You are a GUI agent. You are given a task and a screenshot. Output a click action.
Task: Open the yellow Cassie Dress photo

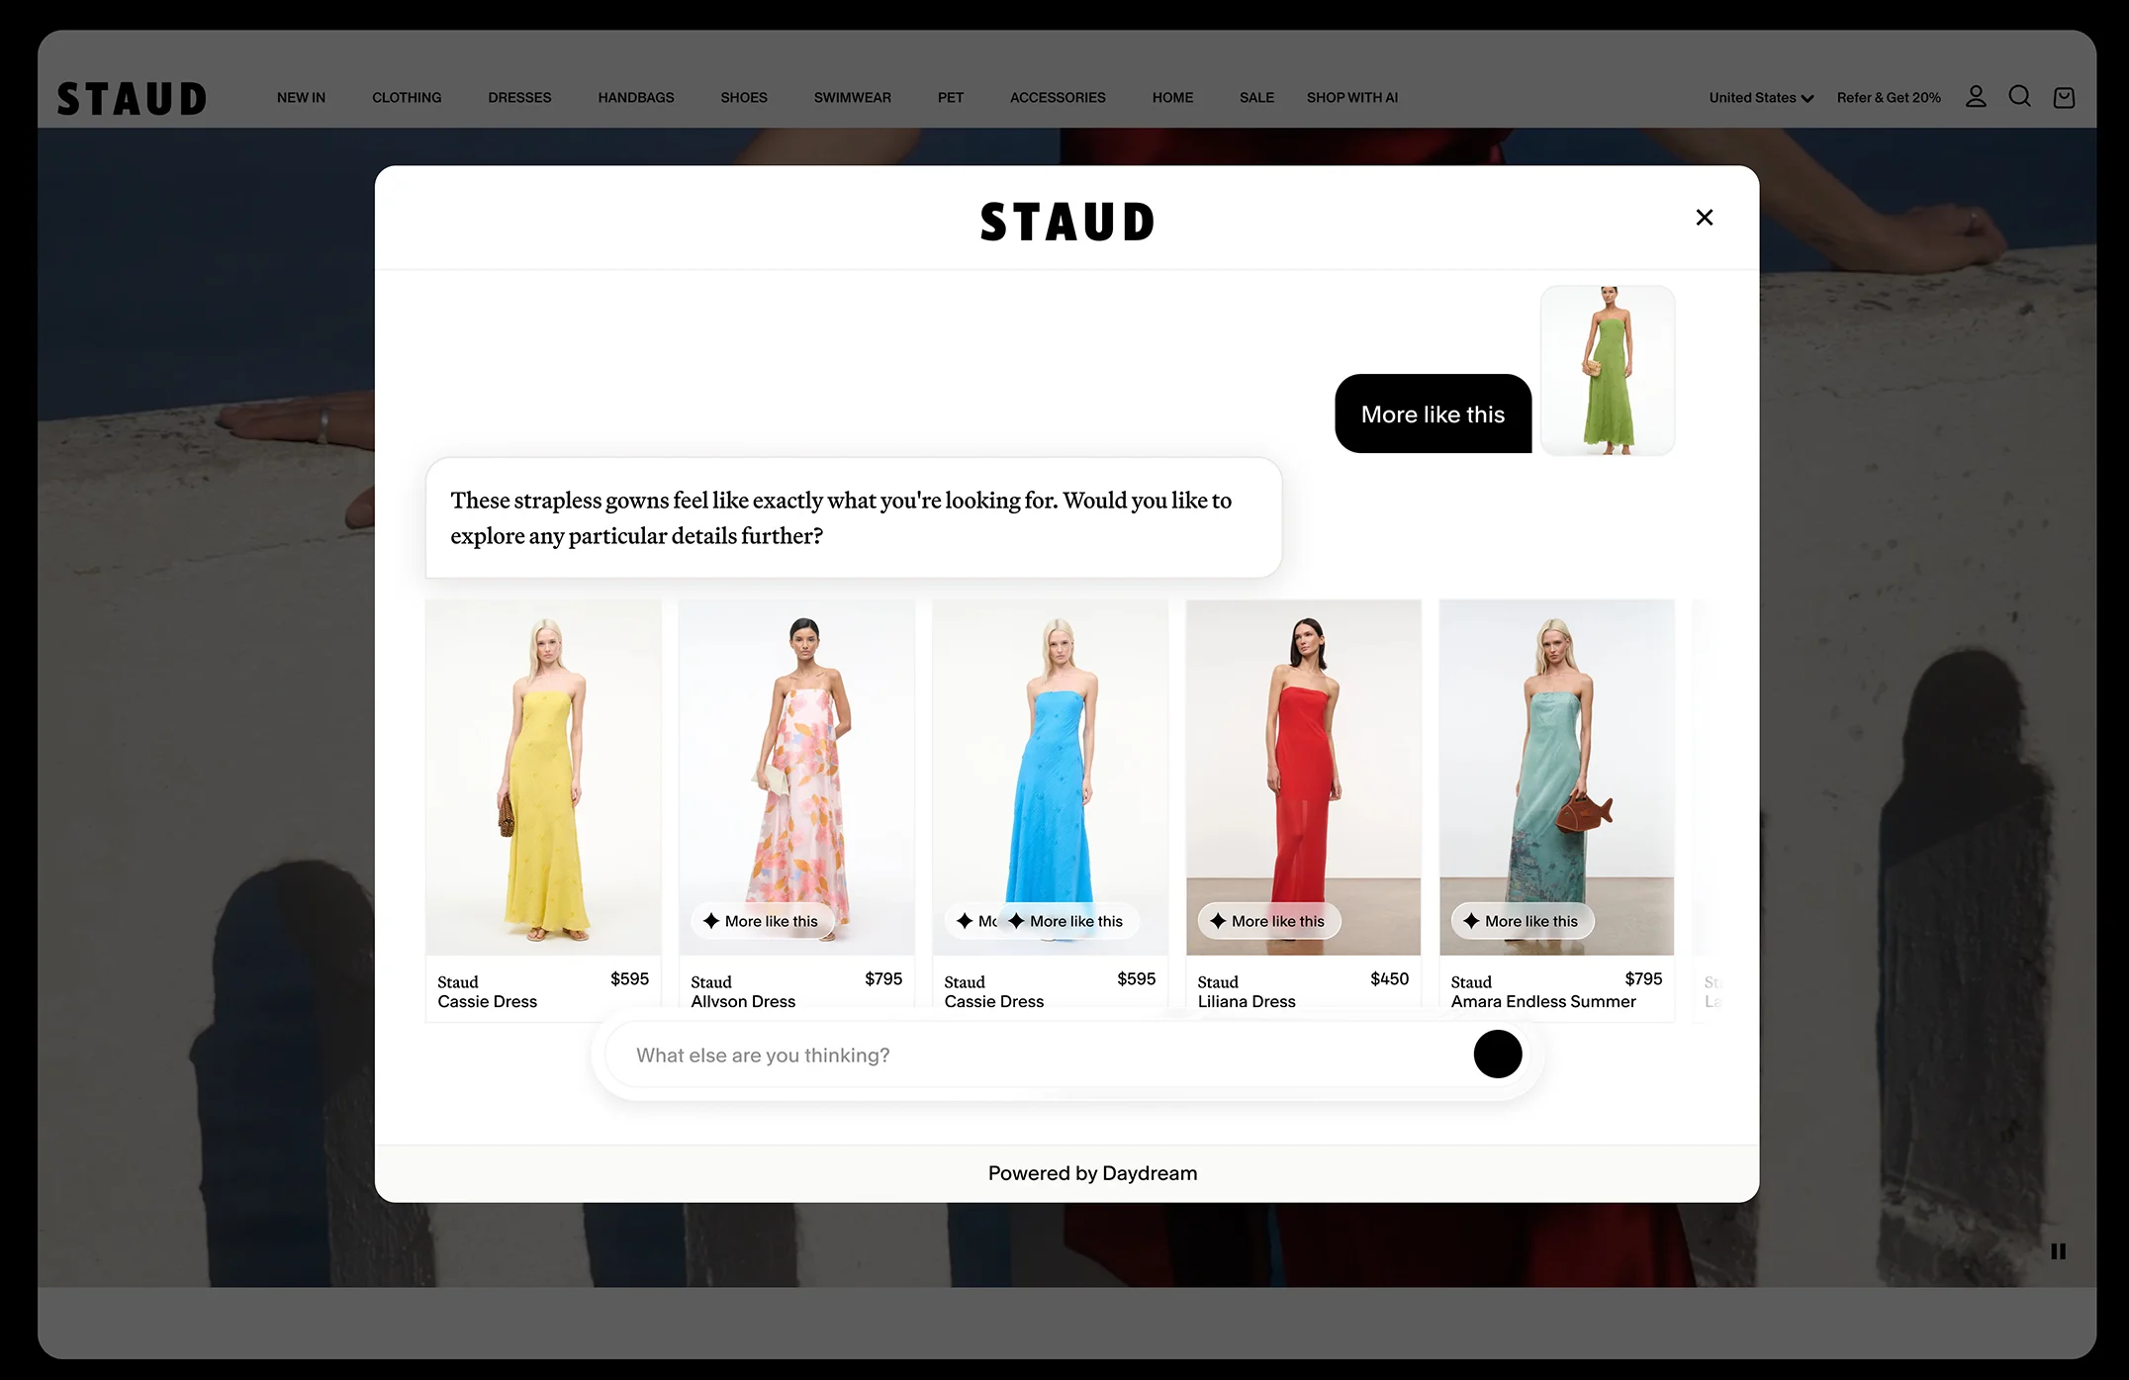543,777
